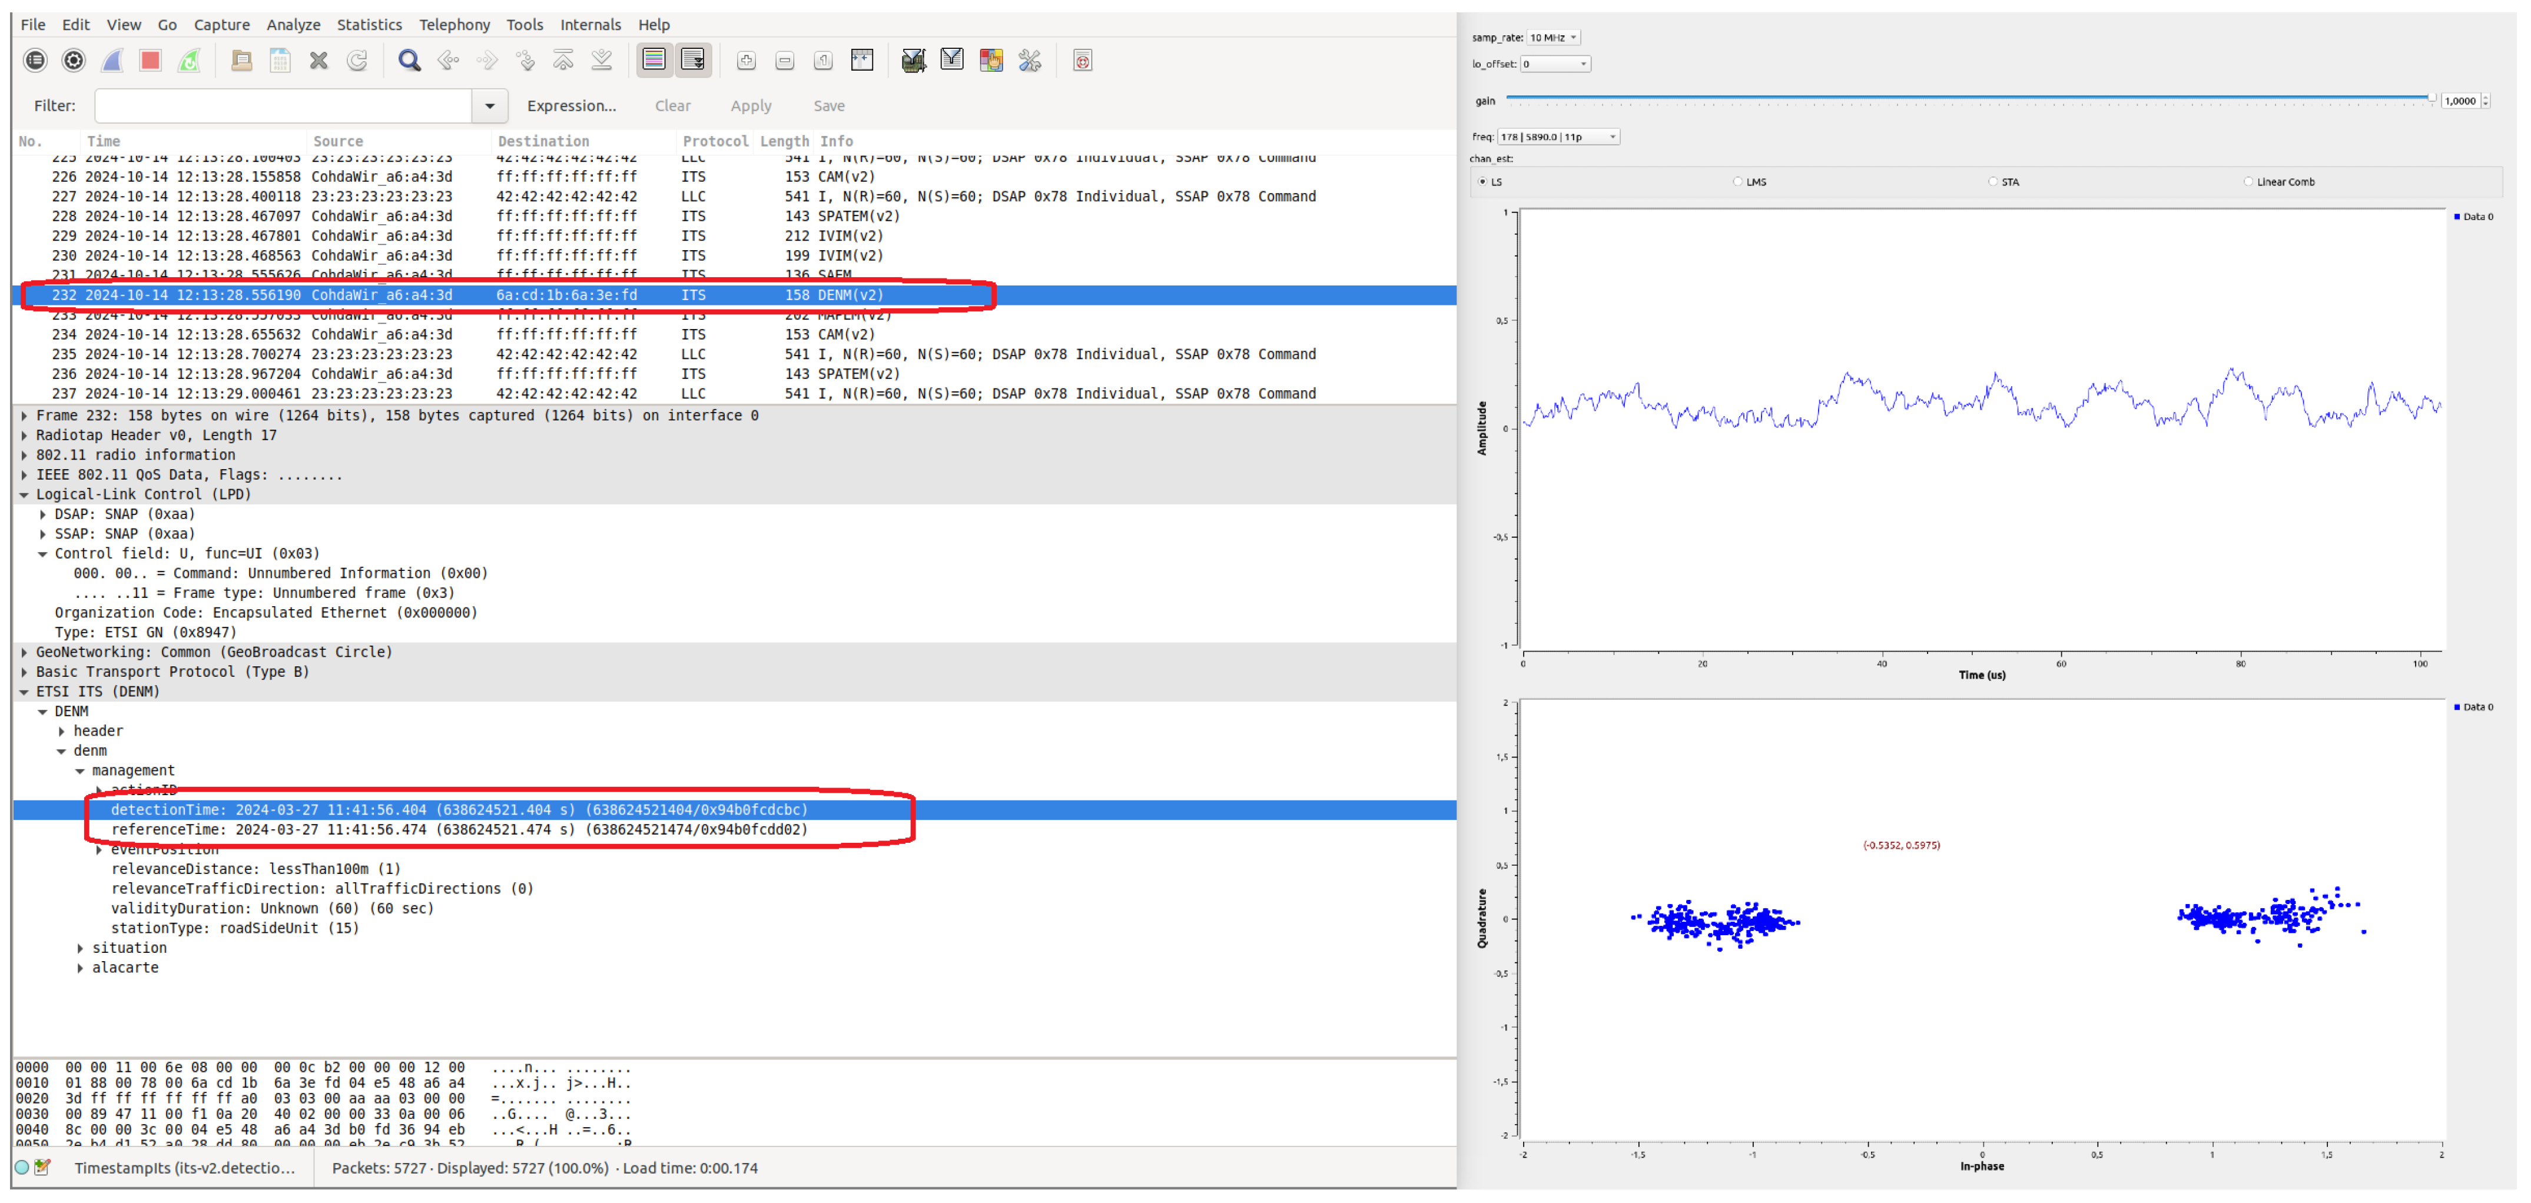
Task: Select LMS channel estimation radio button
Action: point(1737,182)
